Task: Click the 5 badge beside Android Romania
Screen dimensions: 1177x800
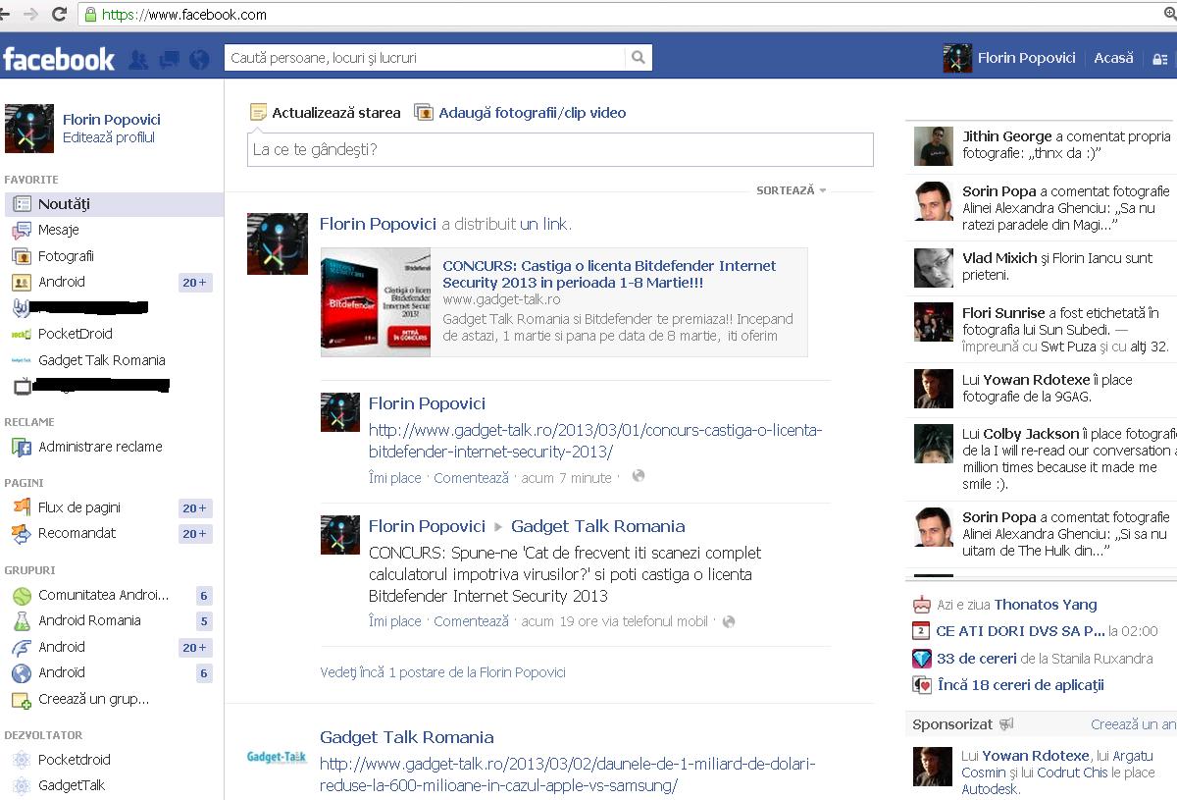Action: 204,621
